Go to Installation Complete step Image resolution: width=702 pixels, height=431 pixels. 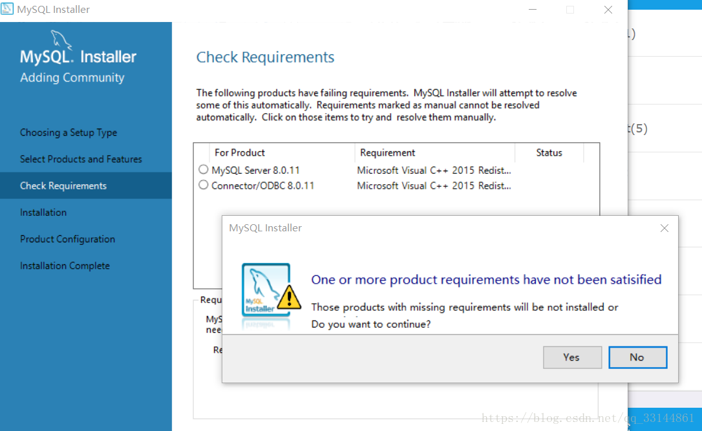(65, 266)
